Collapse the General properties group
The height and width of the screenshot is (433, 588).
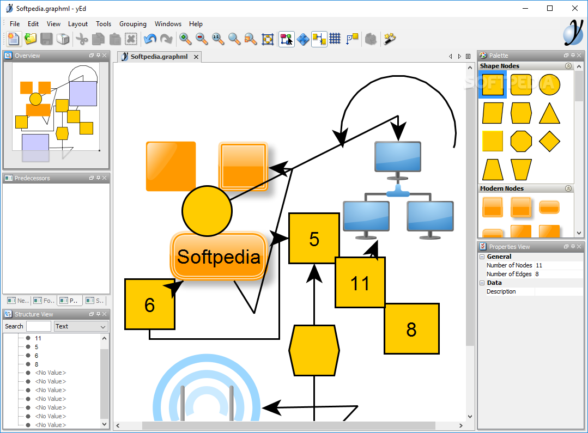click(482, 257)
